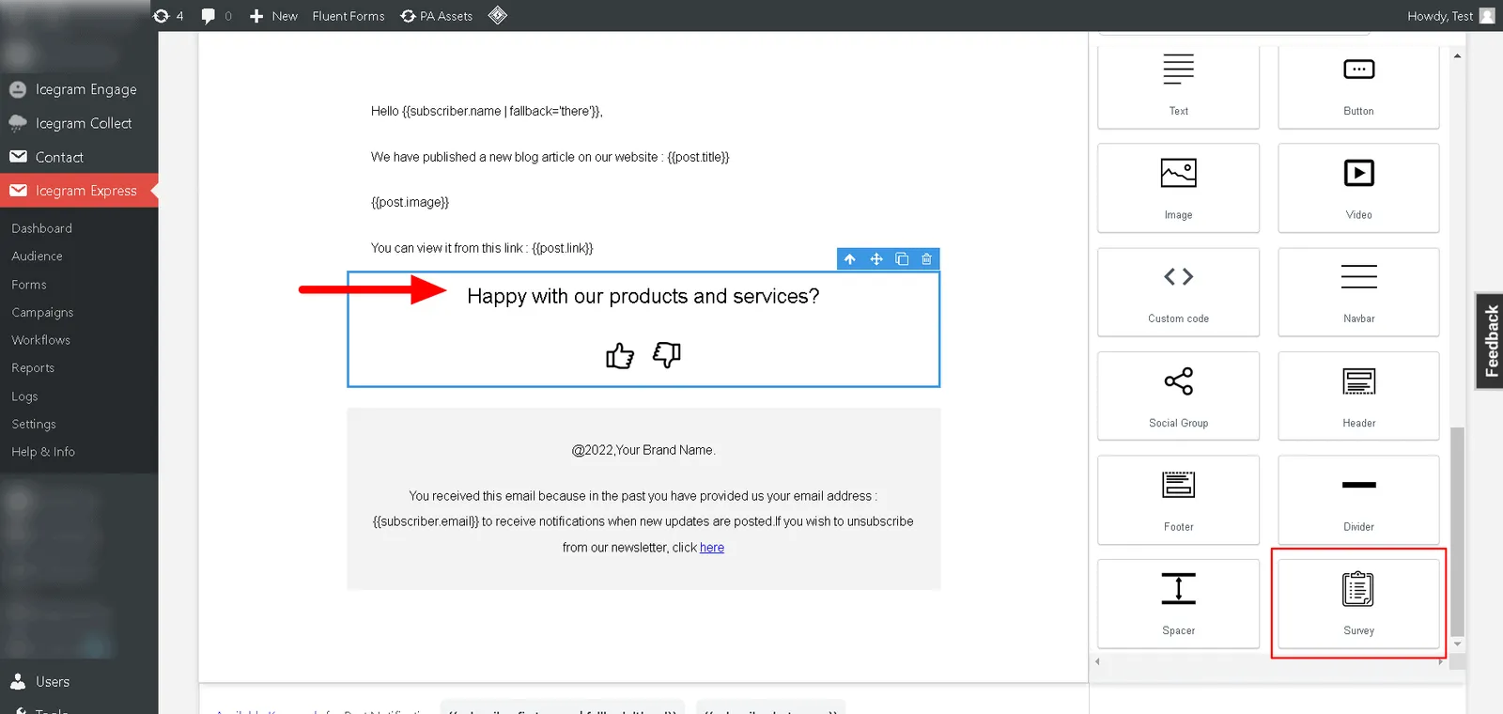The image size is (1503, 714).
Task: Click scrollbar up arrow in blocks panel
Action: [x=1457, y=55]
